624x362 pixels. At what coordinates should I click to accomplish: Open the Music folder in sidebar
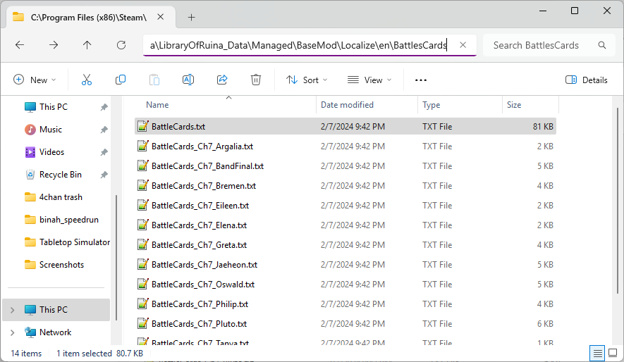[51, 130]
